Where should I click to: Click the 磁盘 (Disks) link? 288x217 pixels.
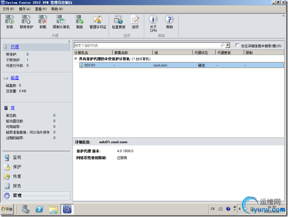click(15, 78)
